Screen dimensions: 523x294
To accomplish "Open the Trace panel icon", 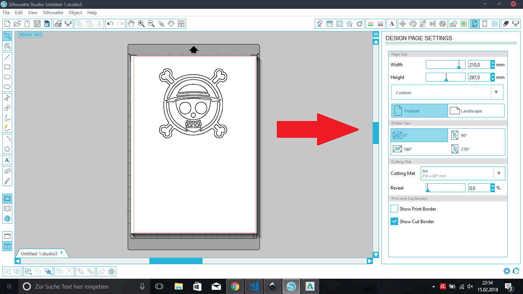I will (464, 24).
